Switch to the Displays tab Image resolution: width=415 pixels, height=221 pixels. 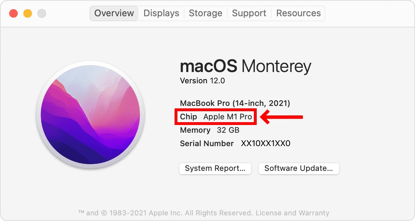[x=161, y=13]
